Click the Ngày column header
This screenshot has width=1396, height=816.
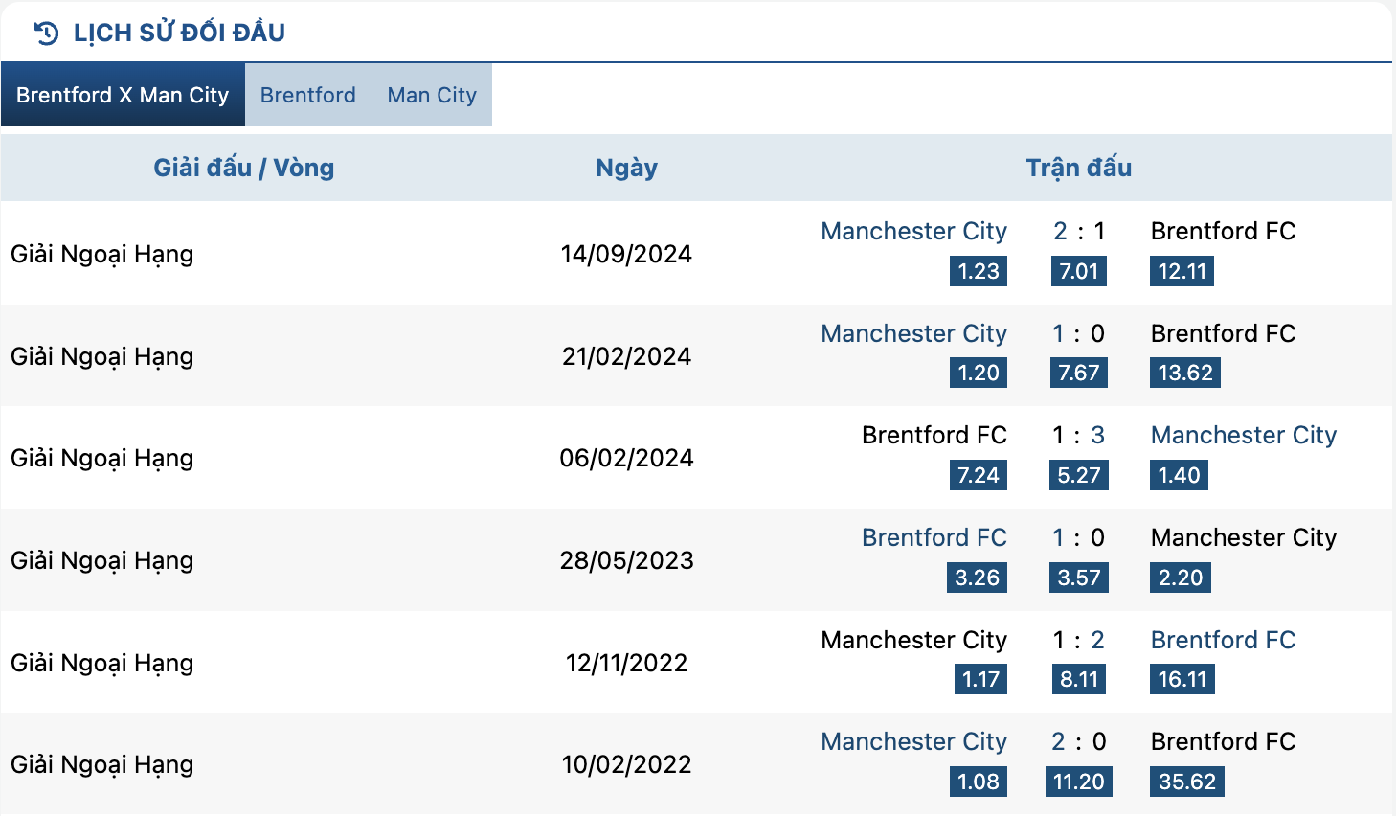626,168
